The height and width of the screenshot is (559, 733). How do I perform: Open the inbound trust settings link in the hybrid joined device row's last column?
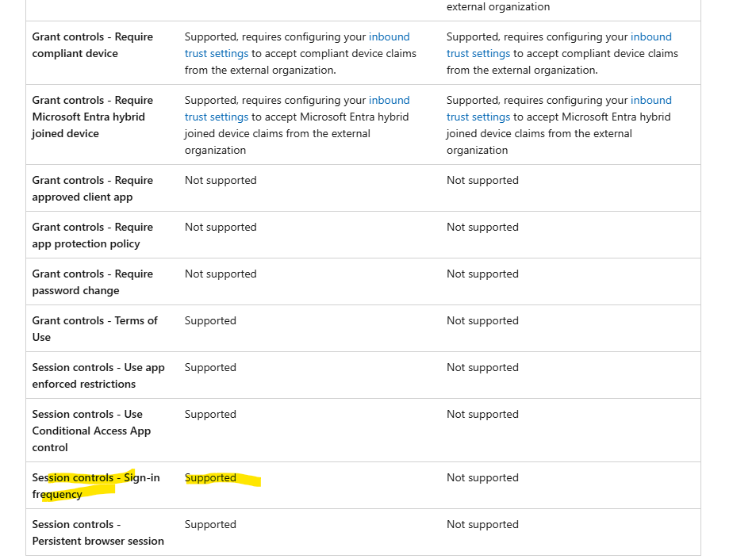pyautogui.click(x=478, y=117)
